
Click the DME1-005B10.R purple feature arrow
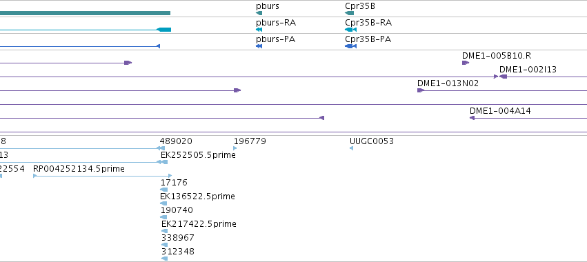tap(466, 63)
